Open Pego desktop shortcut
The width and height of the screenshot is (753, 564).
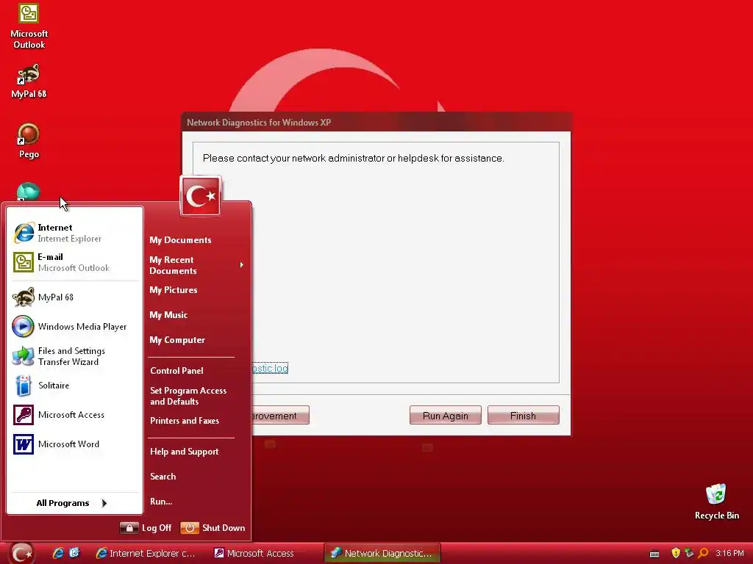pyautogui.click(x=29, y=141)
